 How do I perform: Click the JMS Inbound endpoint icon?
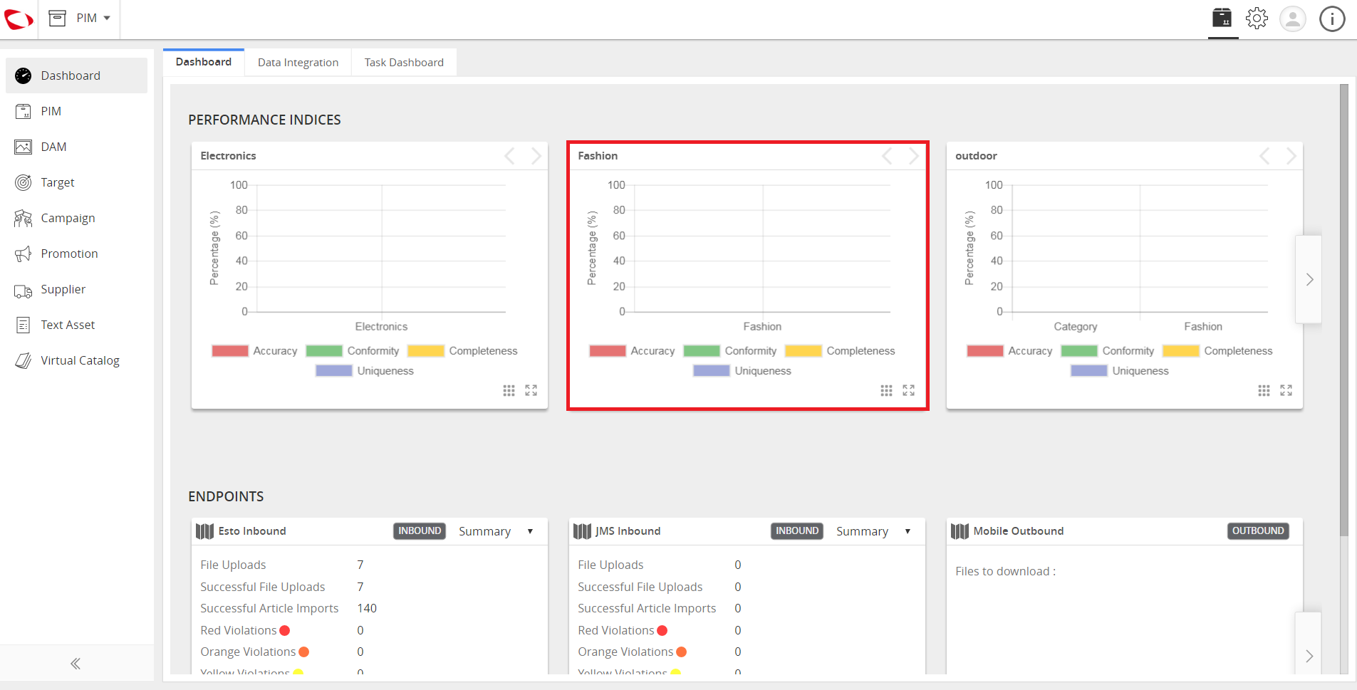click(583, 531)
